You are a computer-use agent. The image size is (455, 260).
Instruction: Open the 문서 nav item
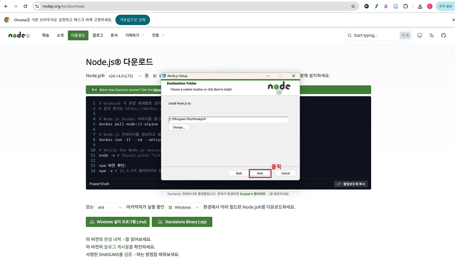tap(114, 35)
